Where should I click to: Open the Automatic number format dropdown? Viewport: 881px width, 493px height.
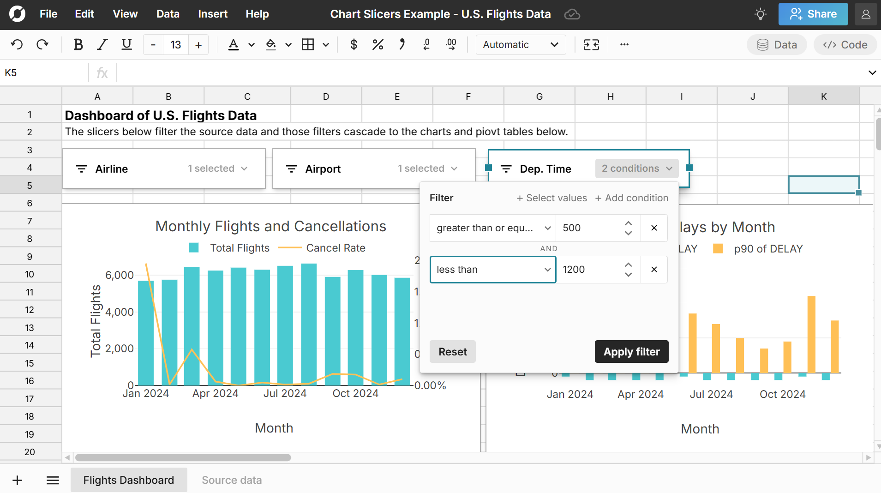point(520,44)
